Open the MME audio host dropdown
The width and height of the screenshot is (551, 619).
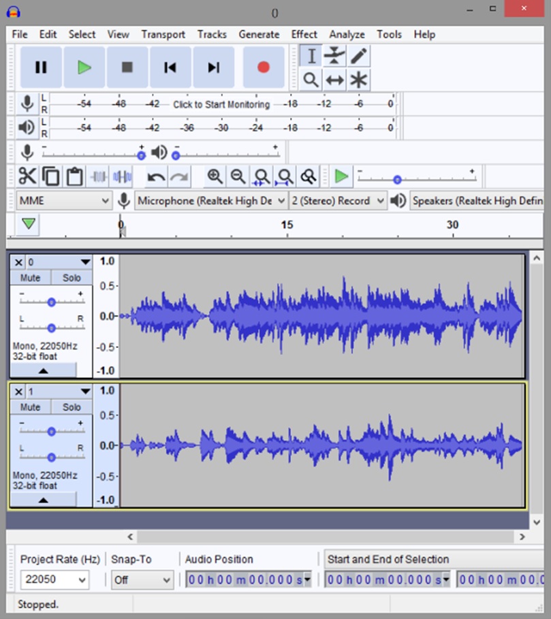coord(63,201)
